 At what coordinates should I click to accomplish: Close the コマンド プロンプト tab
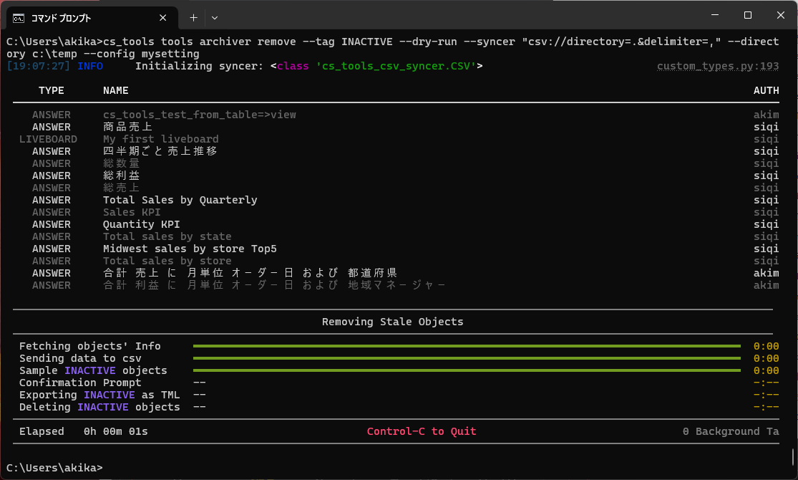pos(166,17)
